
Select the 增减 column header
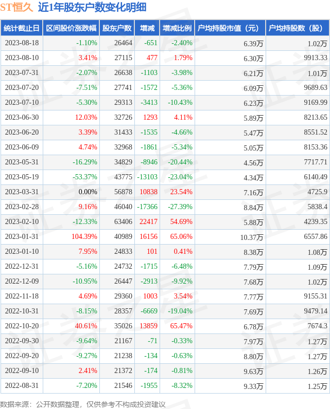click(147, 28)
